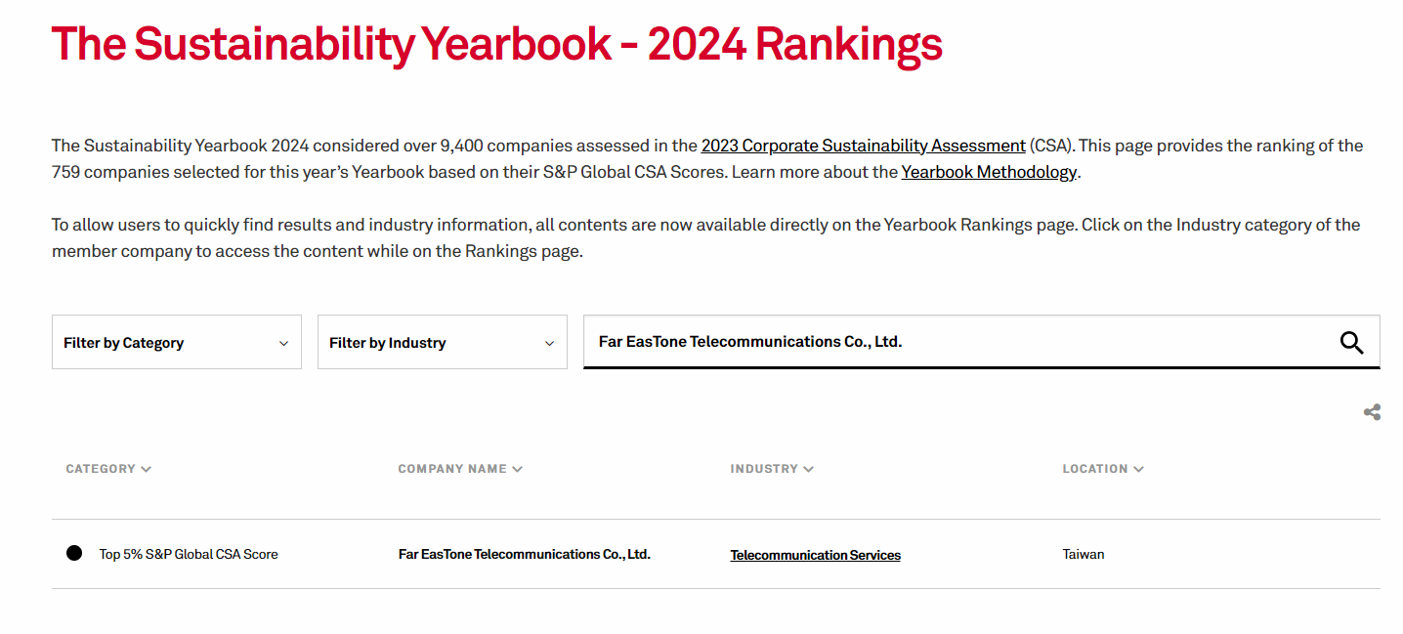Click the sort arrow beside Category header
Screen dimensions: 1403x634
147,469
